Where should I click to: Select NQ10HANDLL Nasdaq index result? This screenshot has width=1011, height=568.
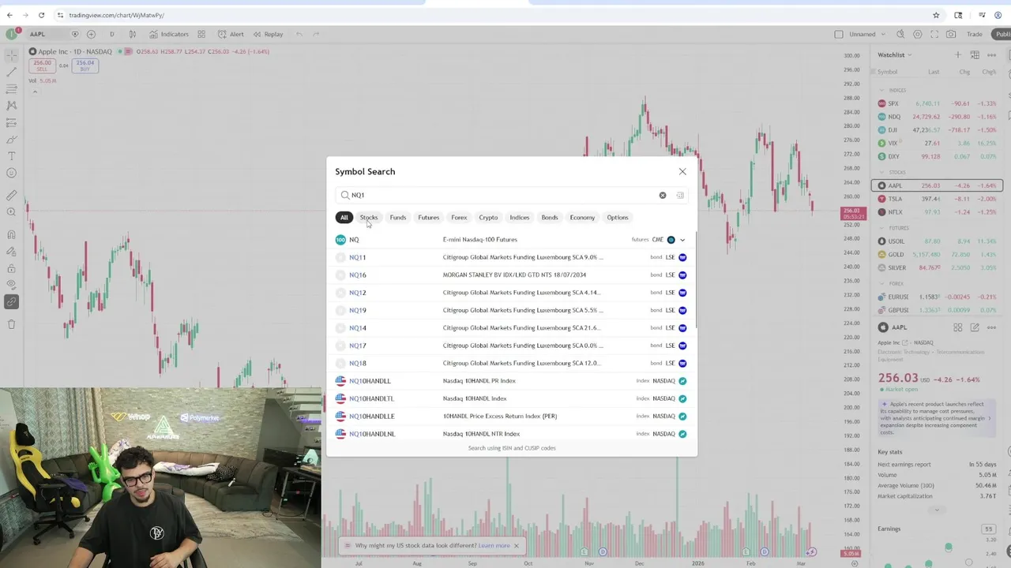[x=512, y=381]
